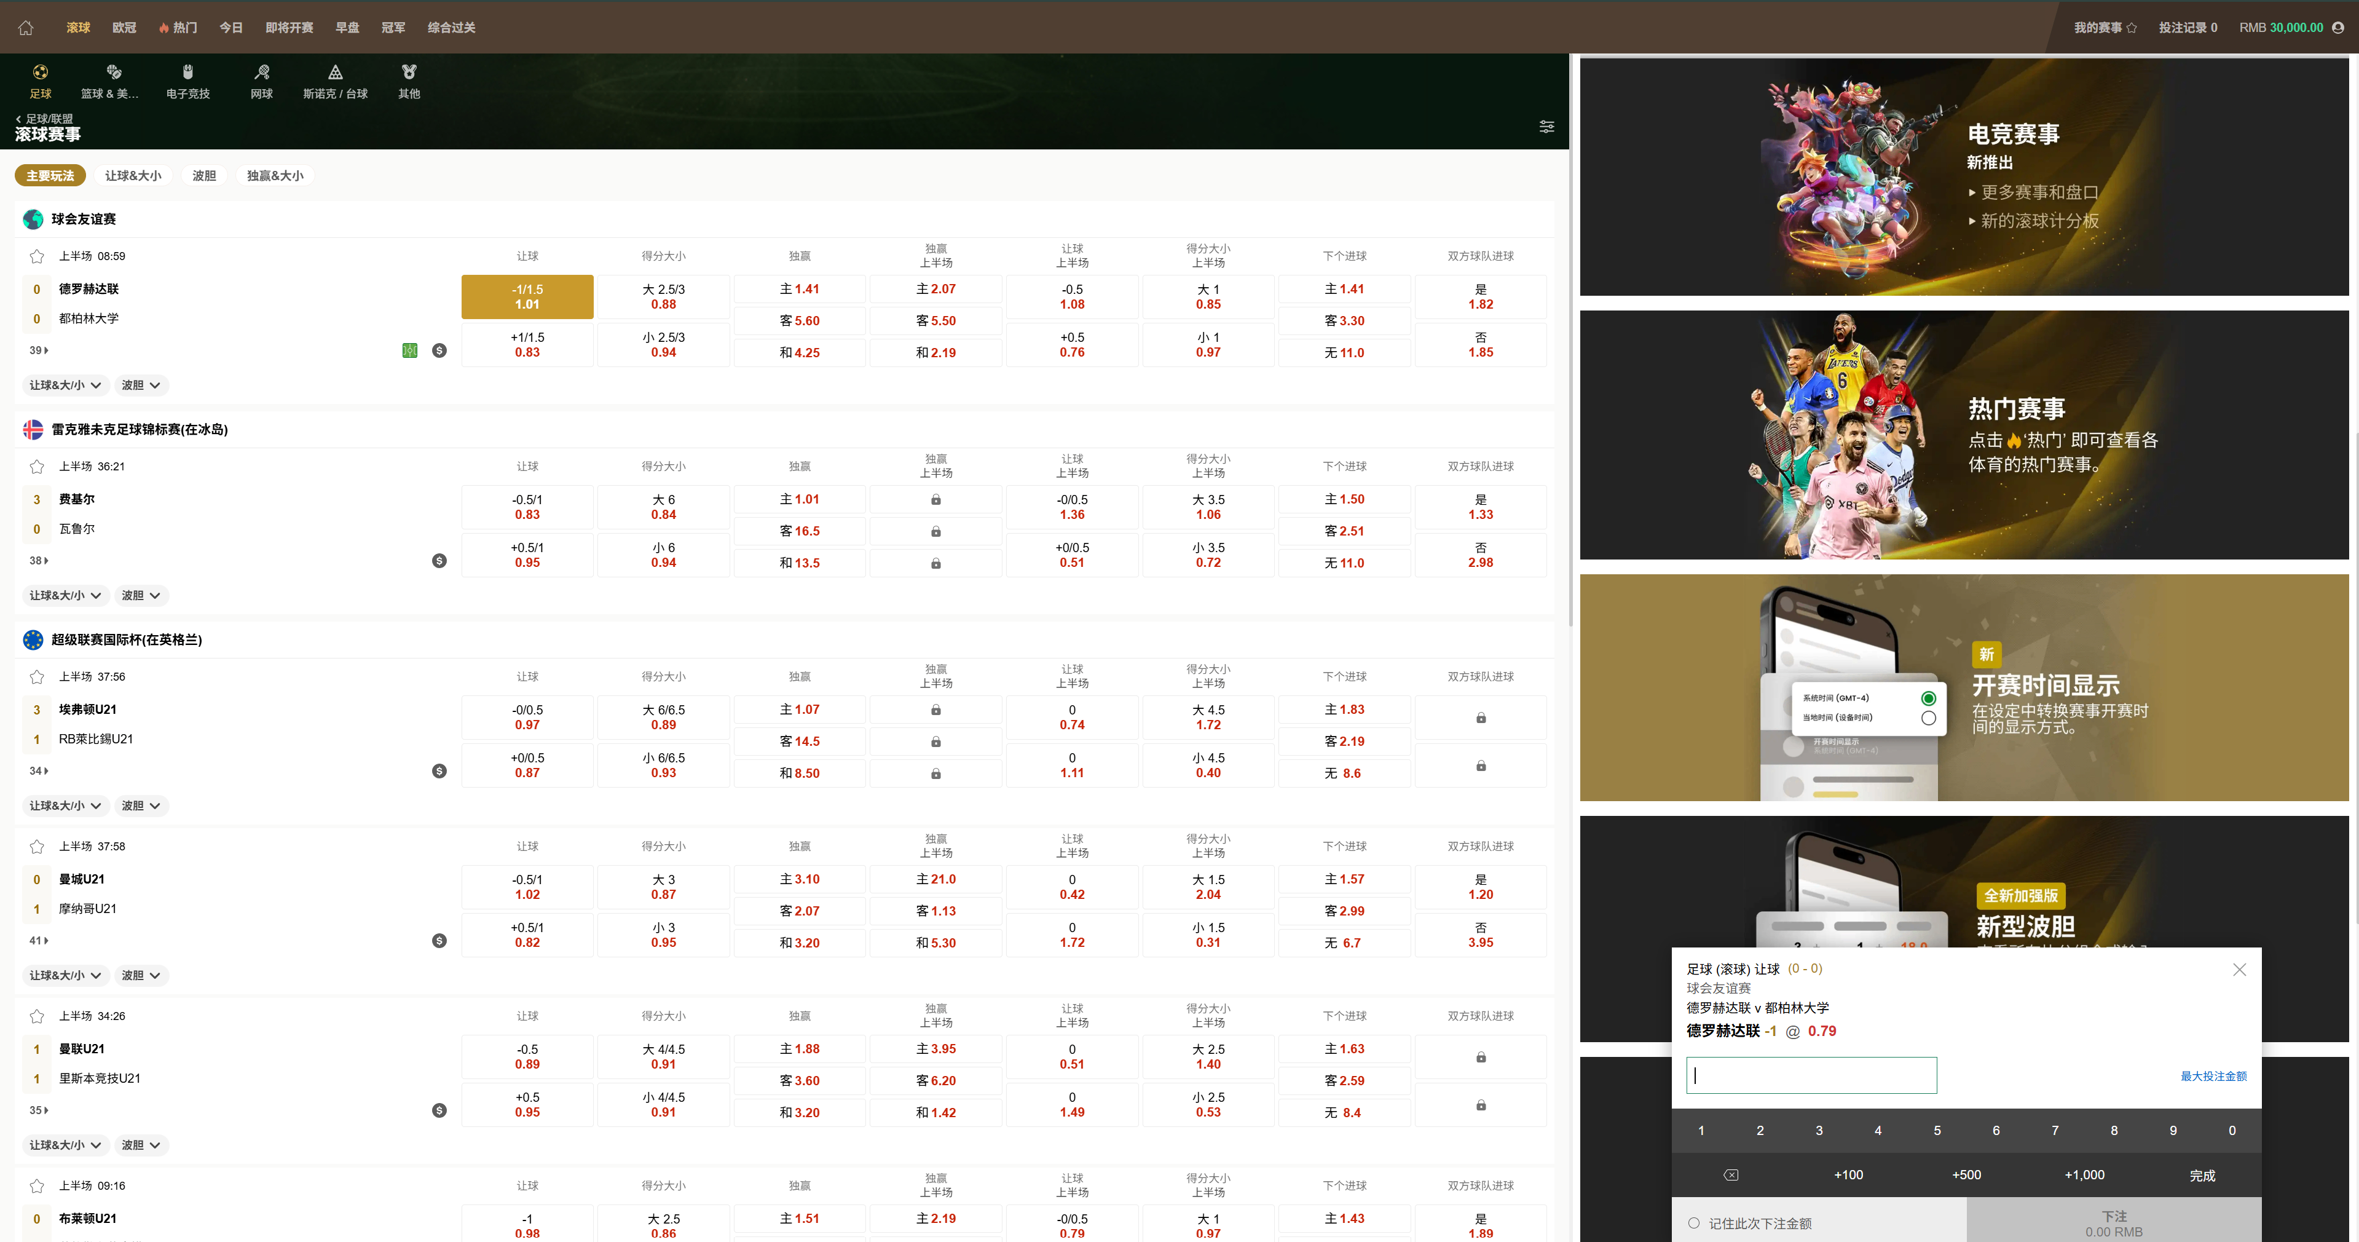
Task: Open the filter settings sliders icon
Action: coord(1546,127)
